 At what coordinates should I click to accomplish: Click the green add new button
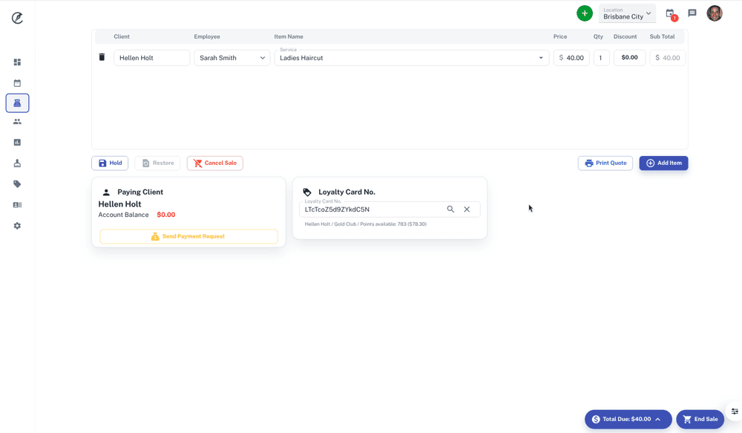pyautogui.click(x=585, y=13)
